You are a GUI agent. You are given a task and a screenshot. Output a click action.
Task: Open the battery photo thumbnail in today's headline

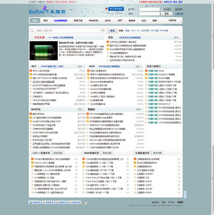pyautogui.click(x=43, y=50)
